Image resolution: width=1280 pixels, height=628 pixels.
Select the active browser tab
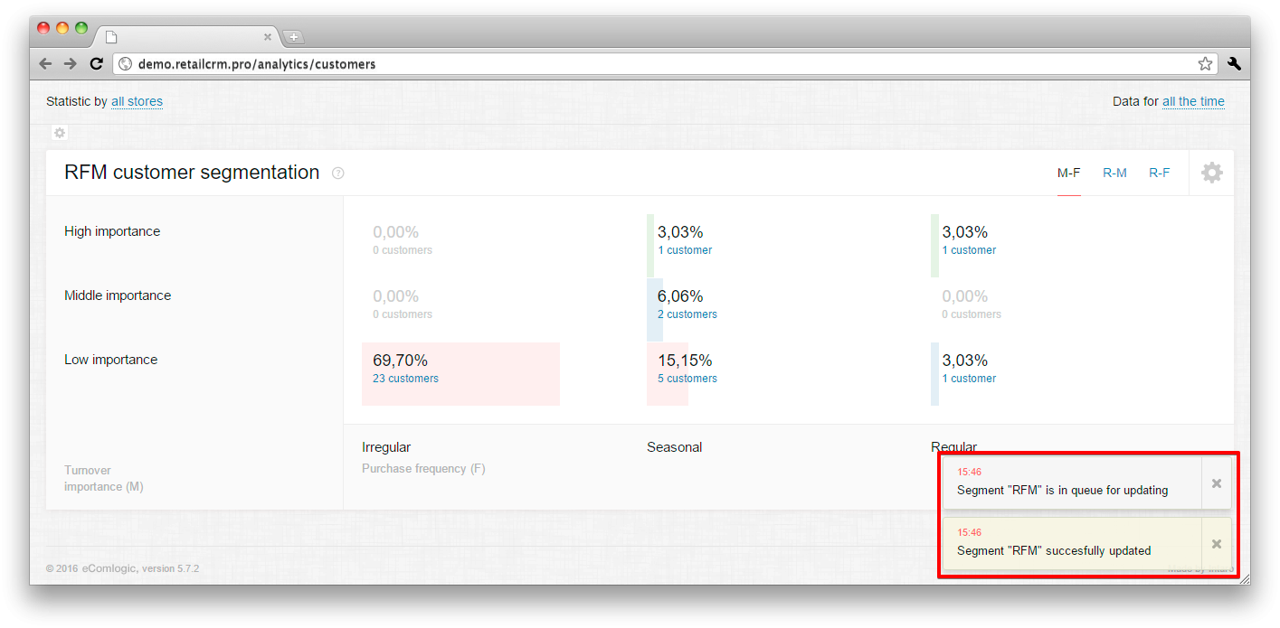pos(188,37)
